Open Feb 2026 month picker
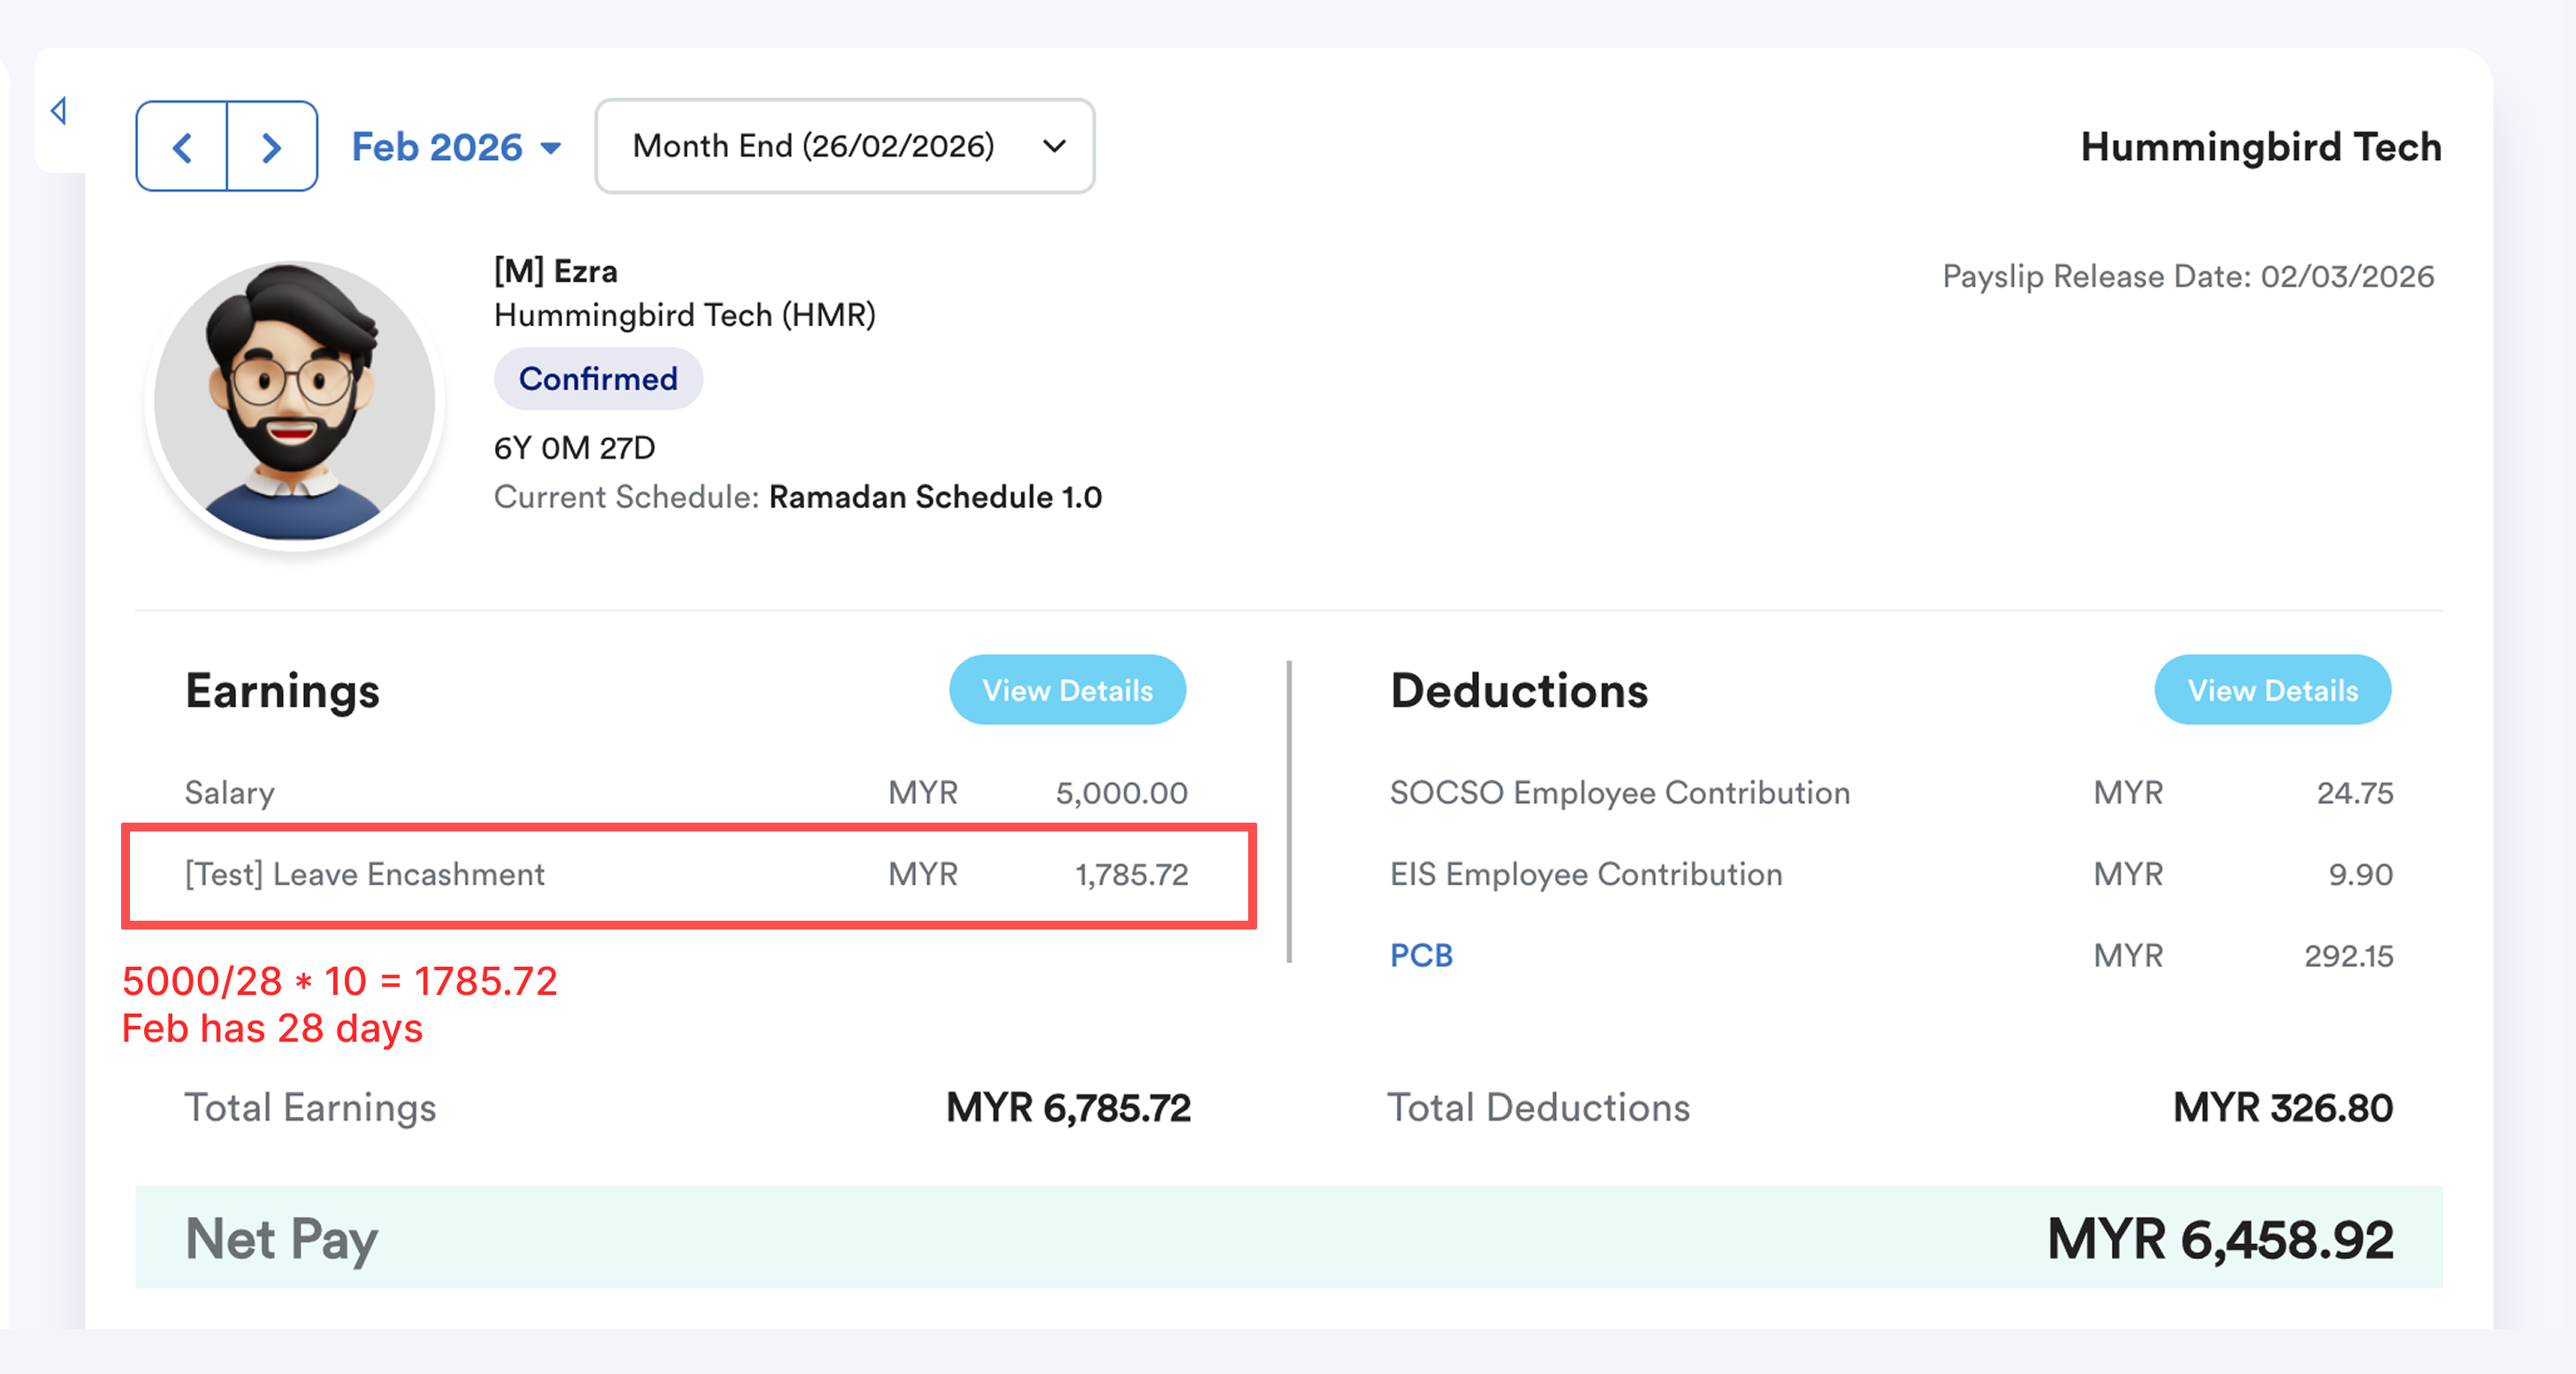 456,147
